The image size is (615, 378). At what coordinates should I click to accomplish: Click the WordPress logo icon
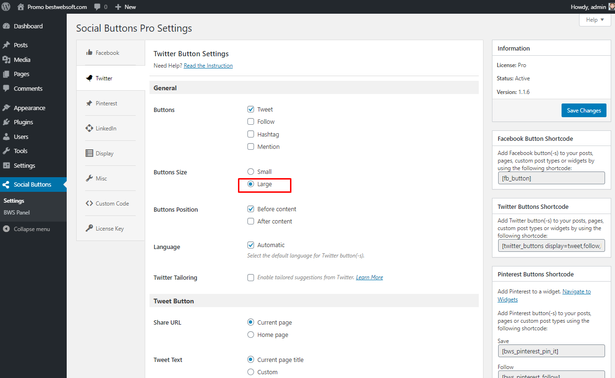tap(6, 7)
